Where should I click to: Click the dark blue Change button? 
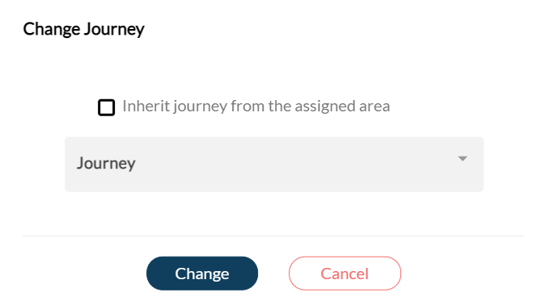click(202, 274)
